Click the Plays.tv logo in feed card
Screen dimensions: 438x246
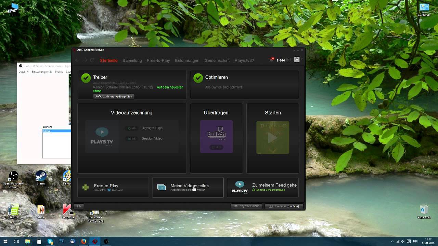click(x=240, y=188)
